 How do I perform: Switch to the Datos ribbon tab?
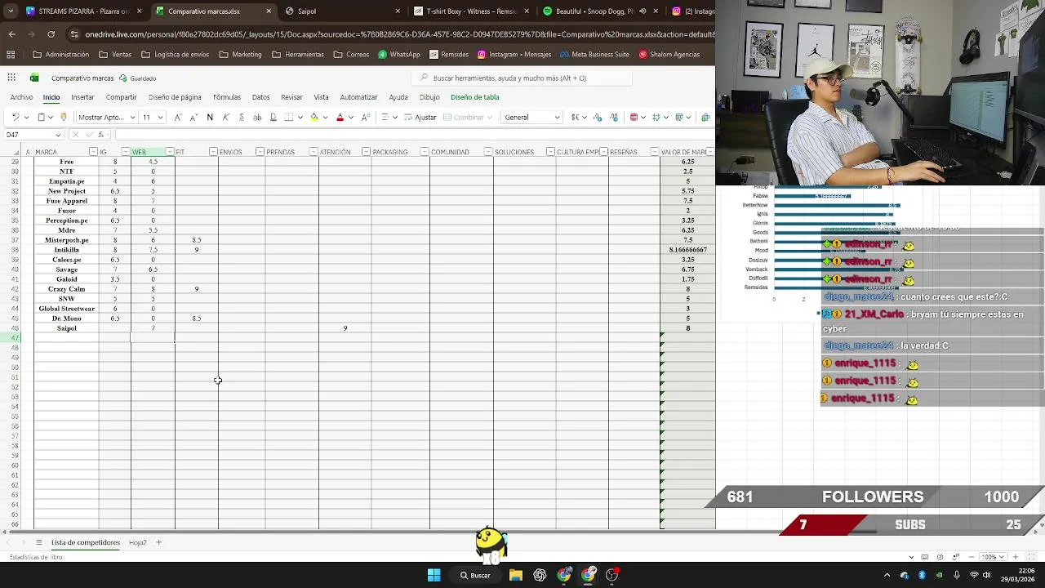point(261,97)
